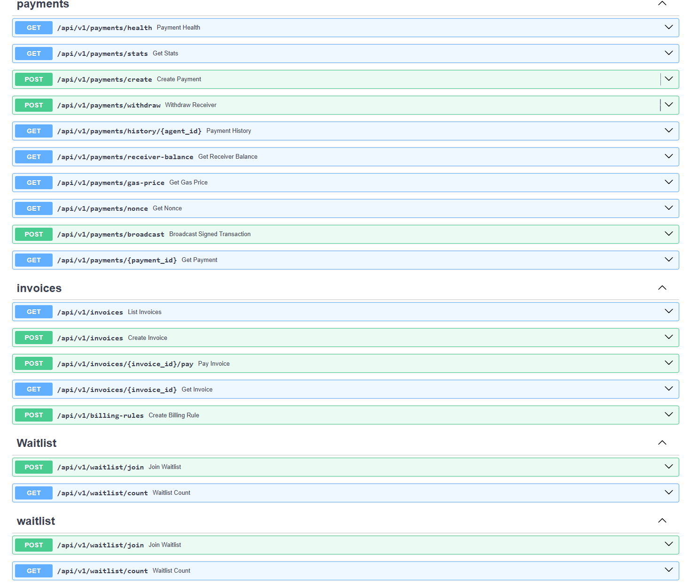Collapse the lowercase waitlist section
The image size is (690, 584).
[662, 521]
